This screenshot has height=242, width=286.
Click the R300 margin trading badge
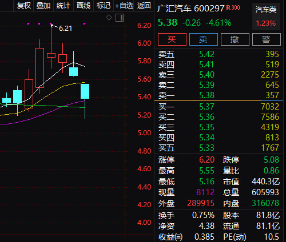point(233,8)
